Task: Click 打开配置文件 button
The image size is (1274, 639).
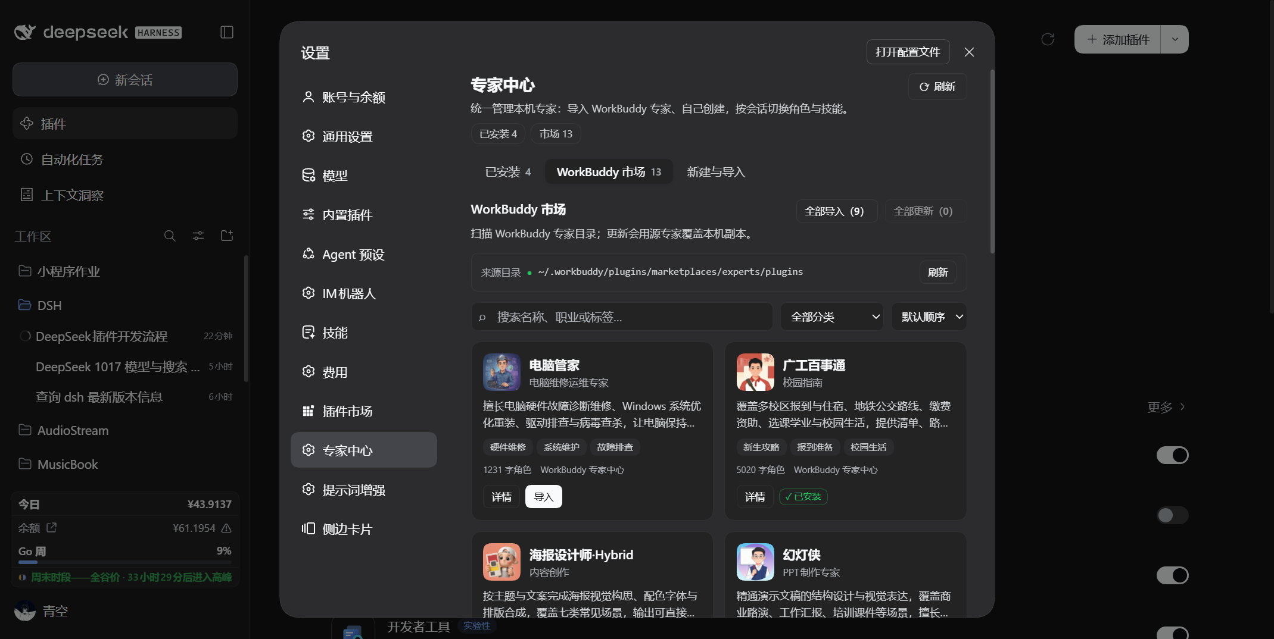Action: 908,52
